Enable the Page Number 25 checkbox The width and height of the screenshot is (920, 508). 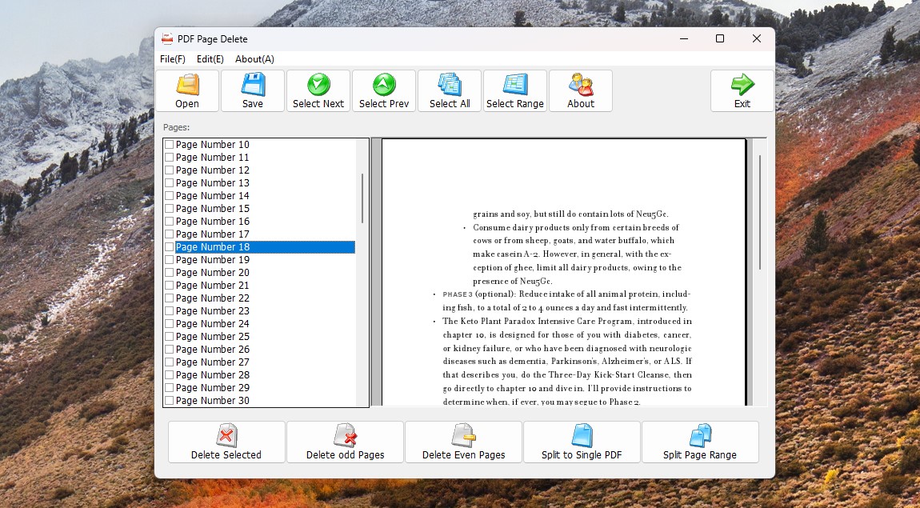point(169,337)
